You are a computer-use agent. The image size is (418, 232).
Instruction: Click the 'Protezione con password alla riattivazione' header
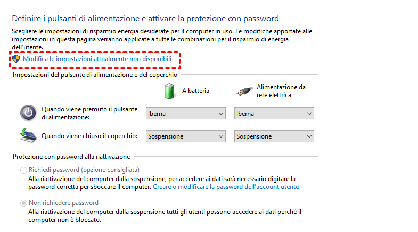point(71,157)
